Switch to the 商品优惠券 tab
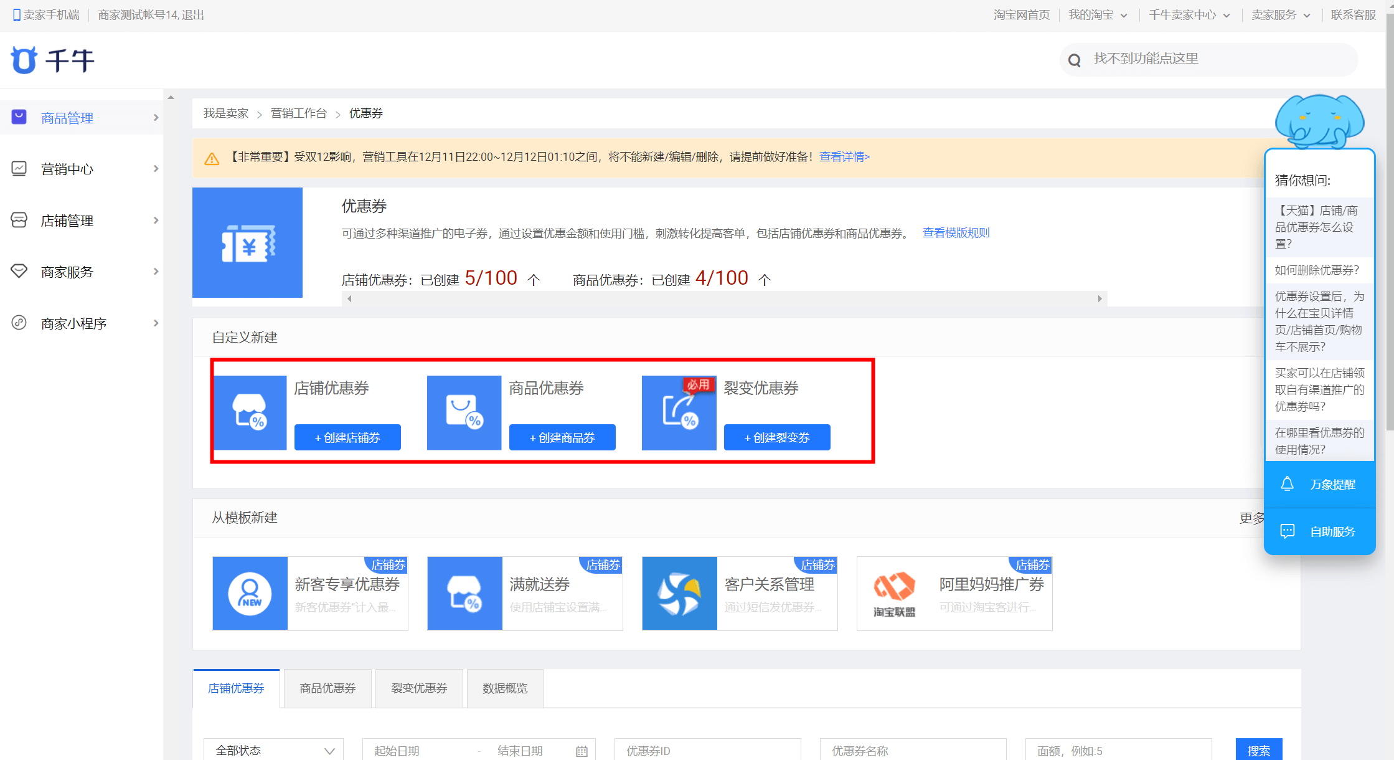 (x=327, y=688)
